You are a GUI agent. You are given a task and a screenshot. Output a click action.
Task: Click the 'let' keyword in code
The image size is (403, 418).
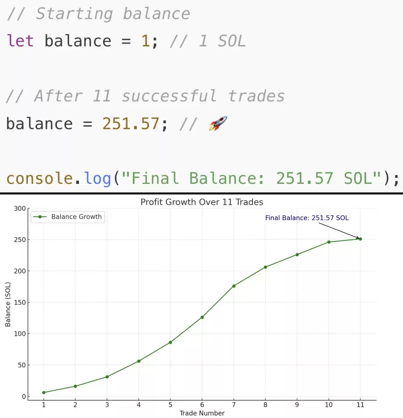[x=20, y=41]
